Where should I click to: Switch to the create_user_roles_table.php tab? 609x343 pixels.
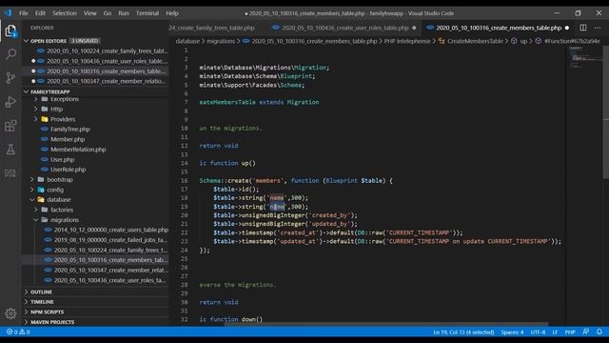pyautogui.click(x=344, y=28)
